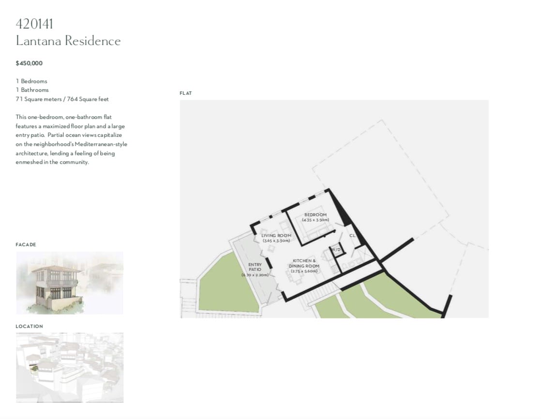Open the location map thumbnail
This screenshot has width=541, height=419.
click(69, 367)
